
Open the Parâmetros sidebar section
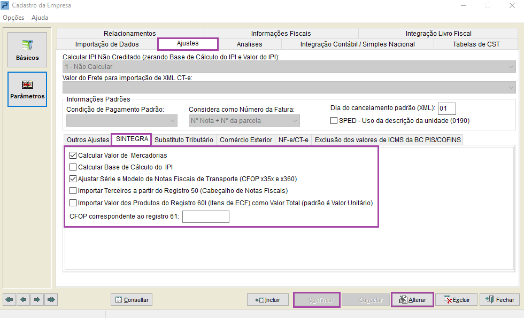click(27, 89)
